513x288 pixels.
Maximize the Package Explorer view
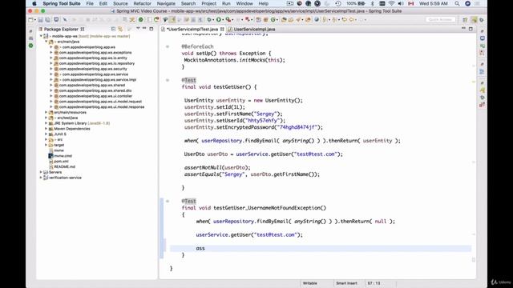coord(151,29)
